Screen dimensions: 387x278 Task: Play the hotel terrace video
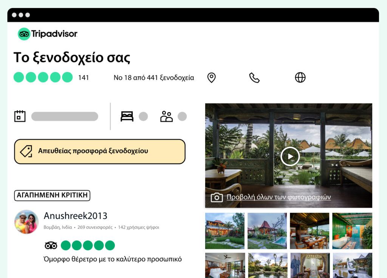290,157
